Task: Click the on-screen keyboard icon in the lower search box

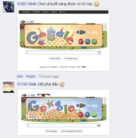Action: [98, 126]
